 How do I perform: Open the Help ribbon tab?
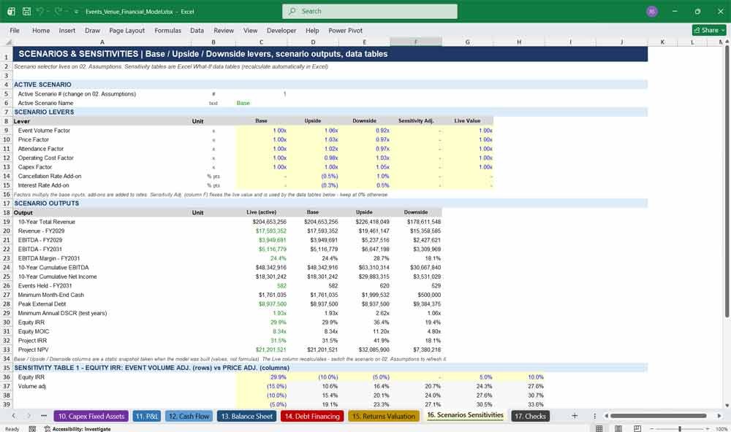312,30
